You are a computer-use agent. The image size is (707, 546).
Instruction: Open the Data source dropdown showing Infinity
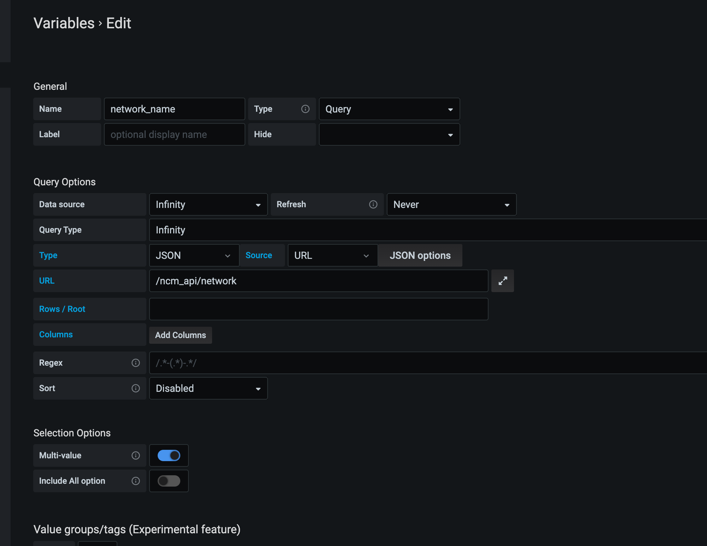tap(208, 204)
